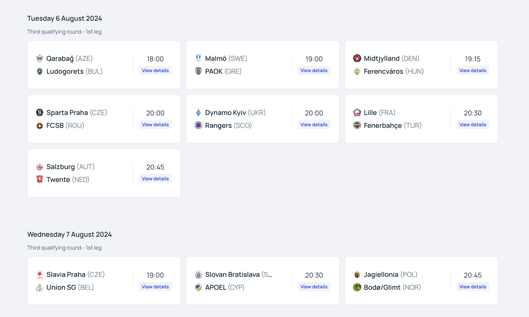View details for Slovan Bratislava vs APOEL
Screen dimensions: 529x317
click(x=314, y=287)
